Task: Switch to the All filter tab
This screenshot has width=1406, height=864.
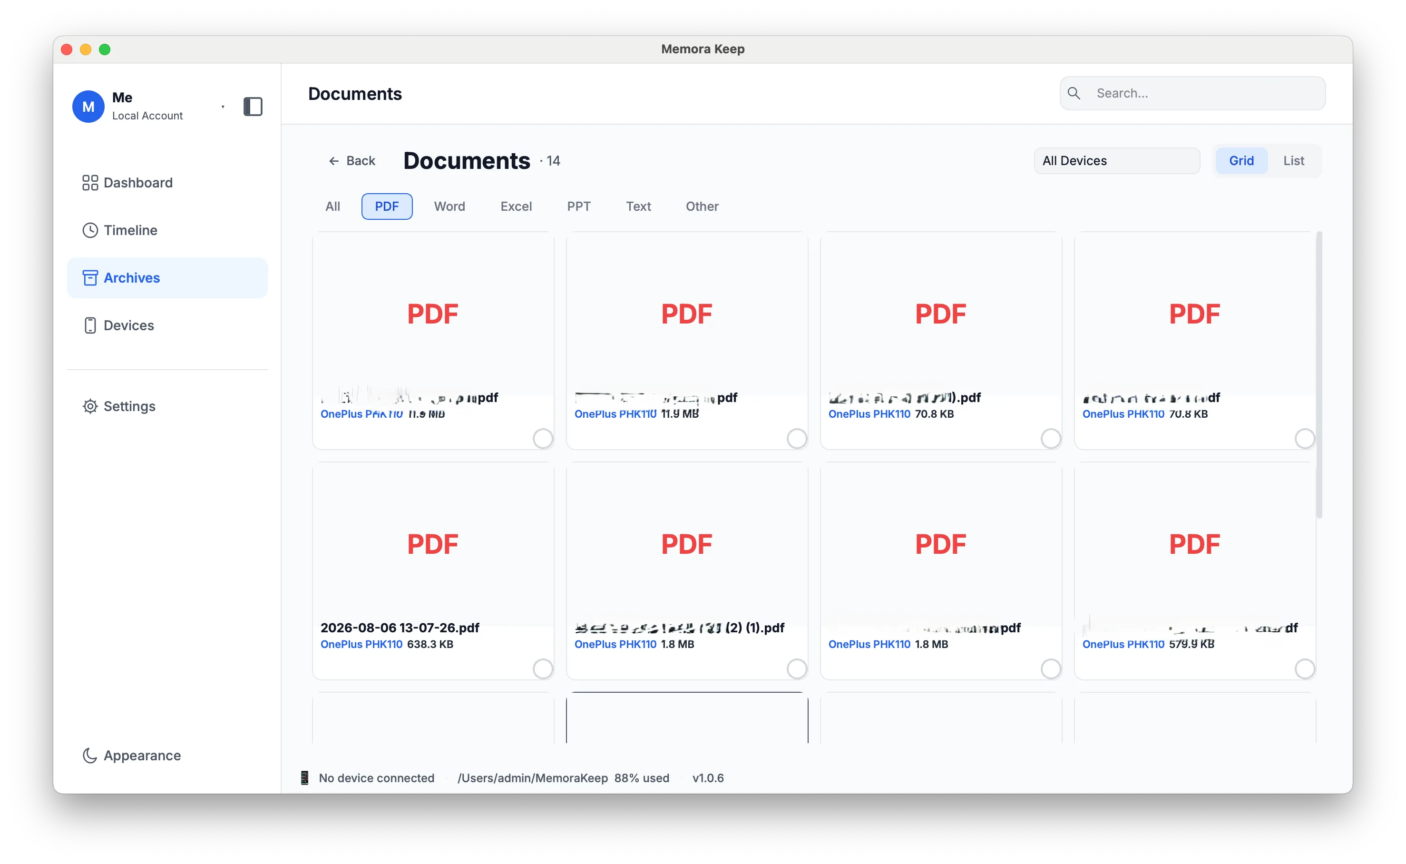Action: pyautogui.click(x=332, y=206)
